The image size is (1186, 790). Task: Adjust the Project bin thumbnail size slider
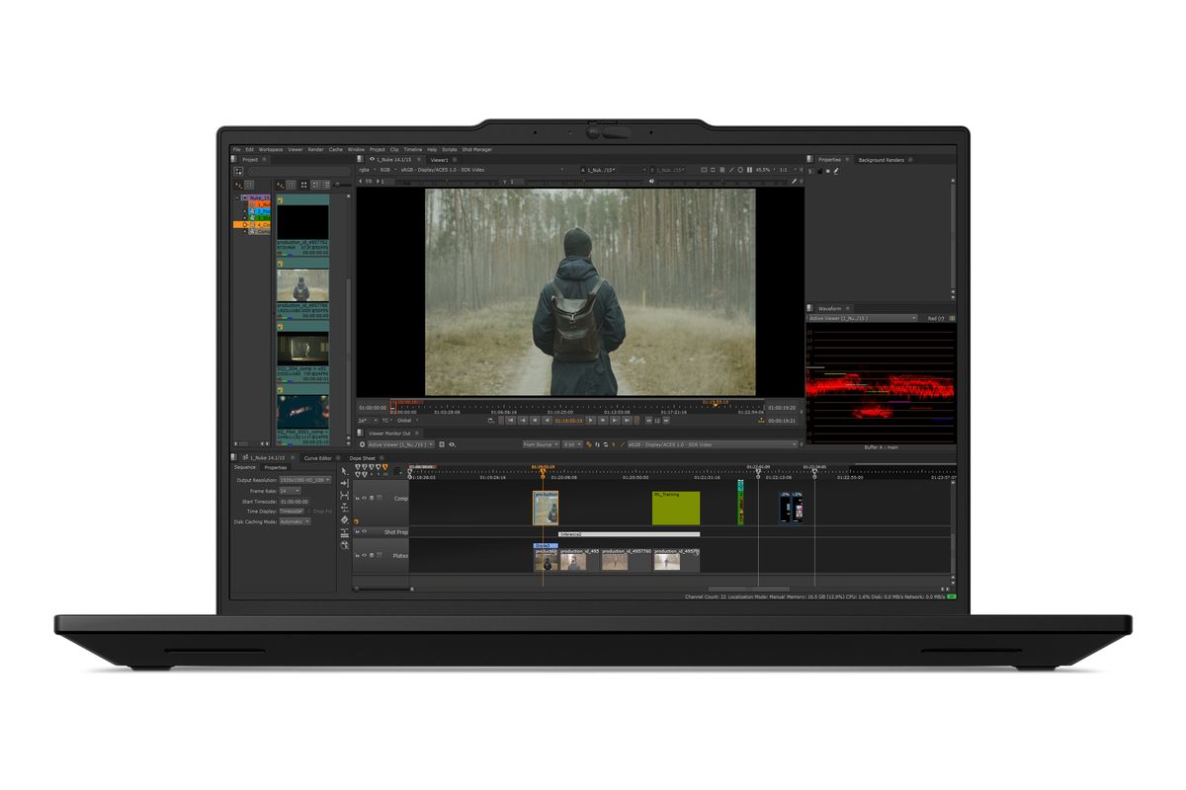pyautogui.click(x=344, y=185)
